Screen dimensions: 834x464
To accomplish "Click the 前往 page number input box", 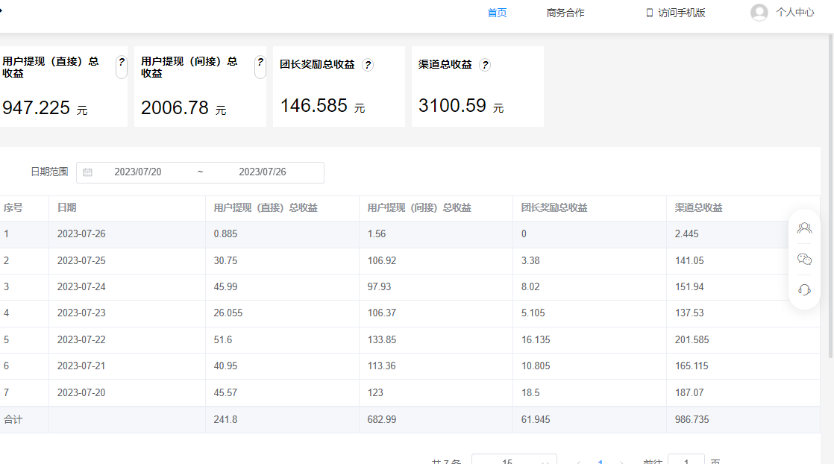I will (x=686, y=461).
